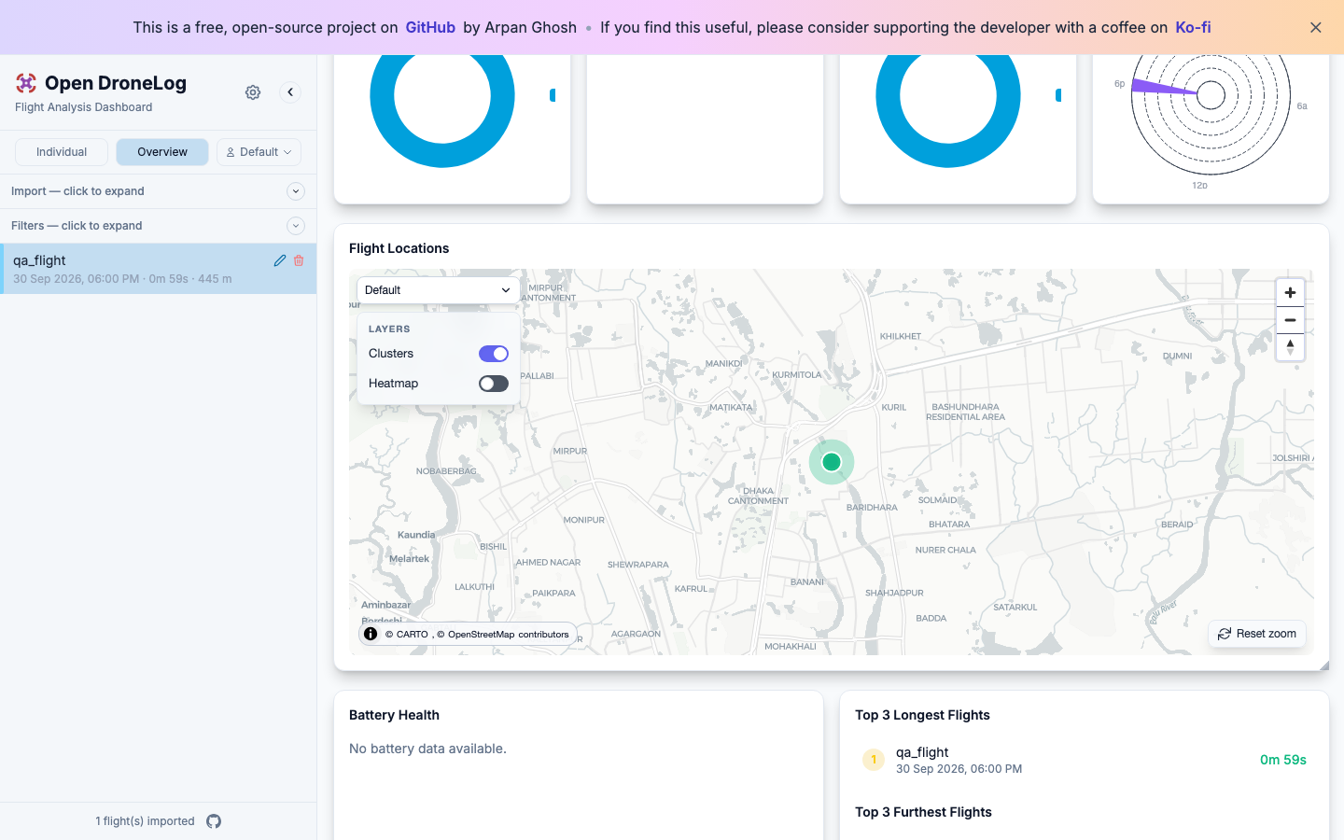Click the green flight cluster marker on the map
Viewport: 1344px width, 840px height.
pos(832,462)
